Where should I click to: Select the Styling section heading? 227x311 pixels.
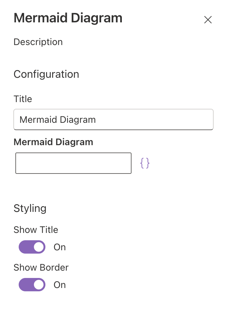pos(30,208)
